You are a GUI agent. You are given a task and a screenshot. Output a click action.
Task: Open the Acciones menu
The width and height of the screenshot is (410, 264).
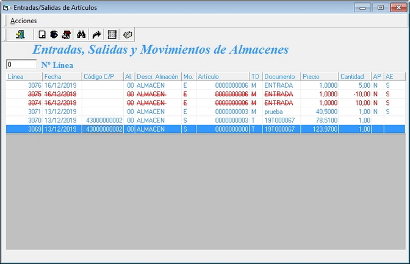tap(24, 21)
